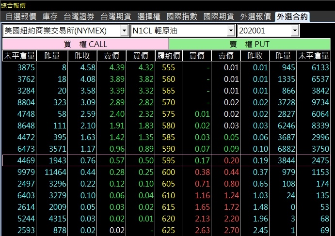Select strike price 570
335x236 pixels.
coord(168,102)
